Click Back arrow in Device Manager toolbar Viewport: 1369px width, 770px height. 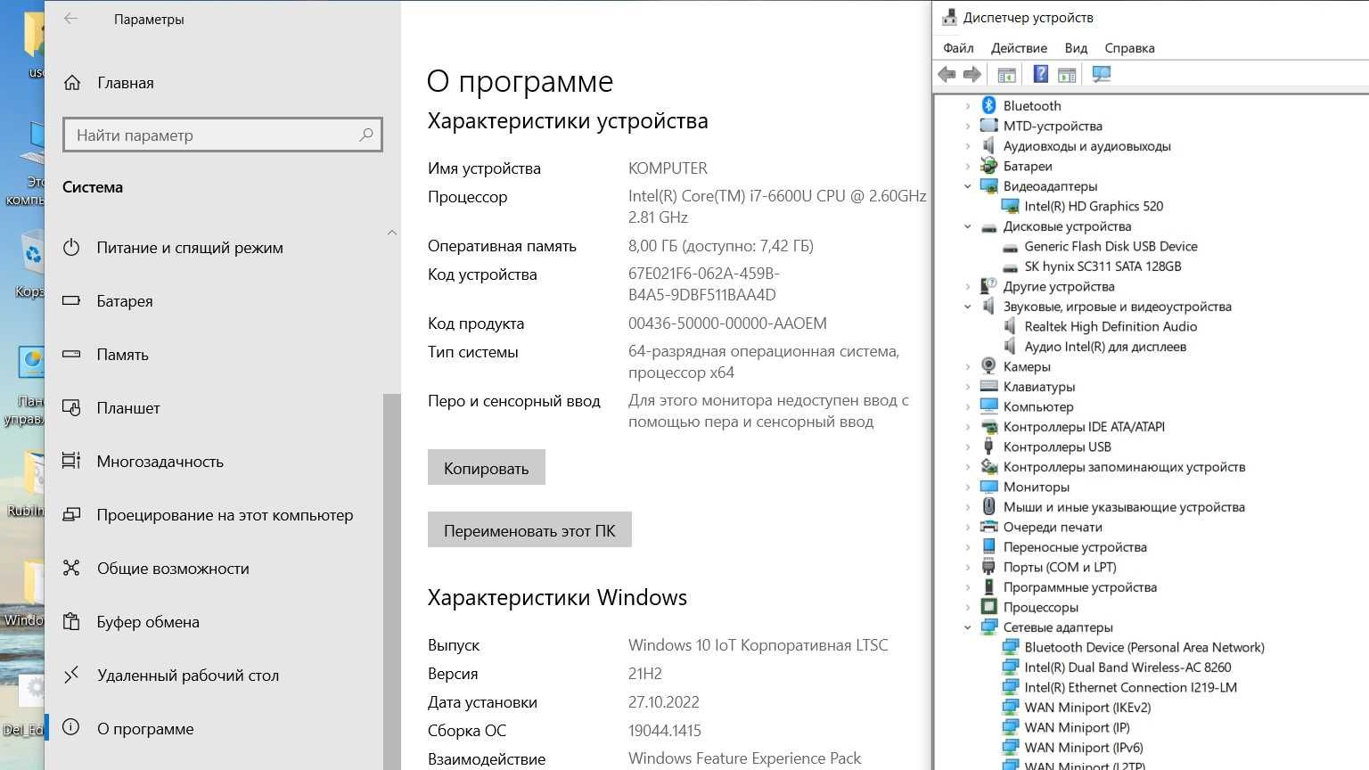tap(947, 75)
